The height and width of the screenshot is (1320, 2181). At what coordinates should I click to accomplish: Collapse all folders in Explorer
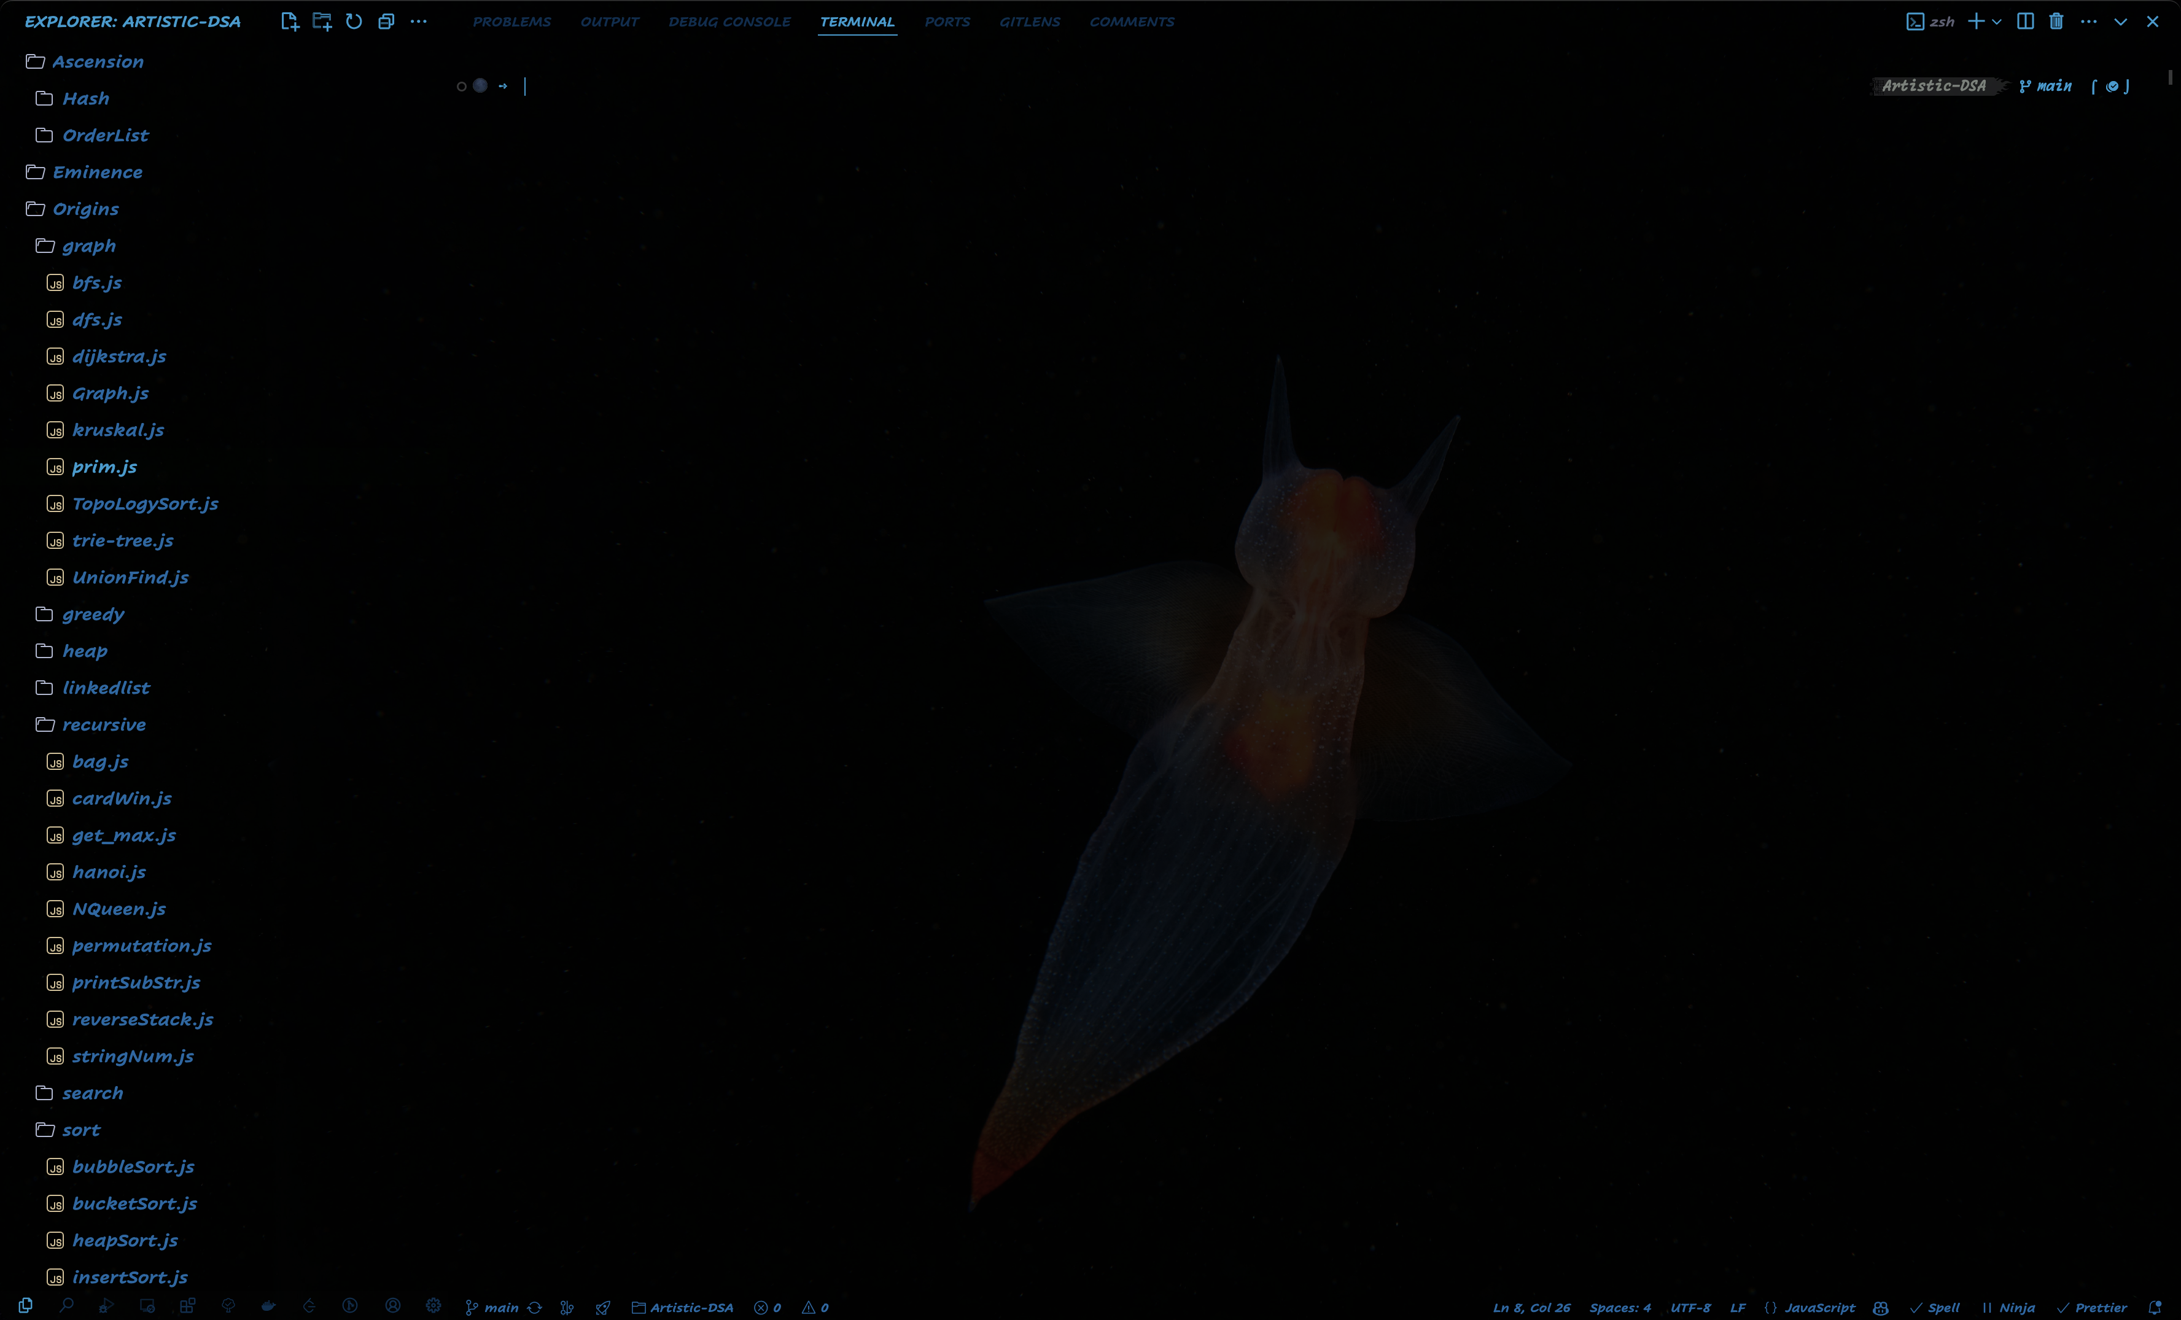[x=386, y=21]
